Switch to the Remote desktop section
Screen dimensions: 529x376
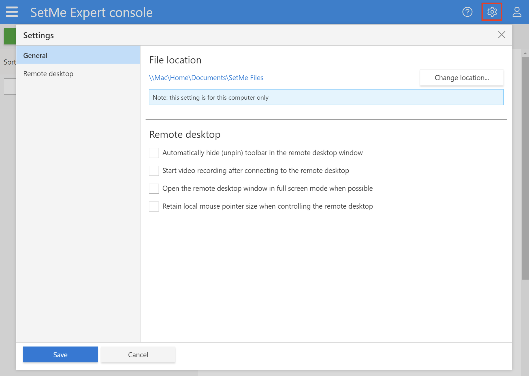[48, 73]
